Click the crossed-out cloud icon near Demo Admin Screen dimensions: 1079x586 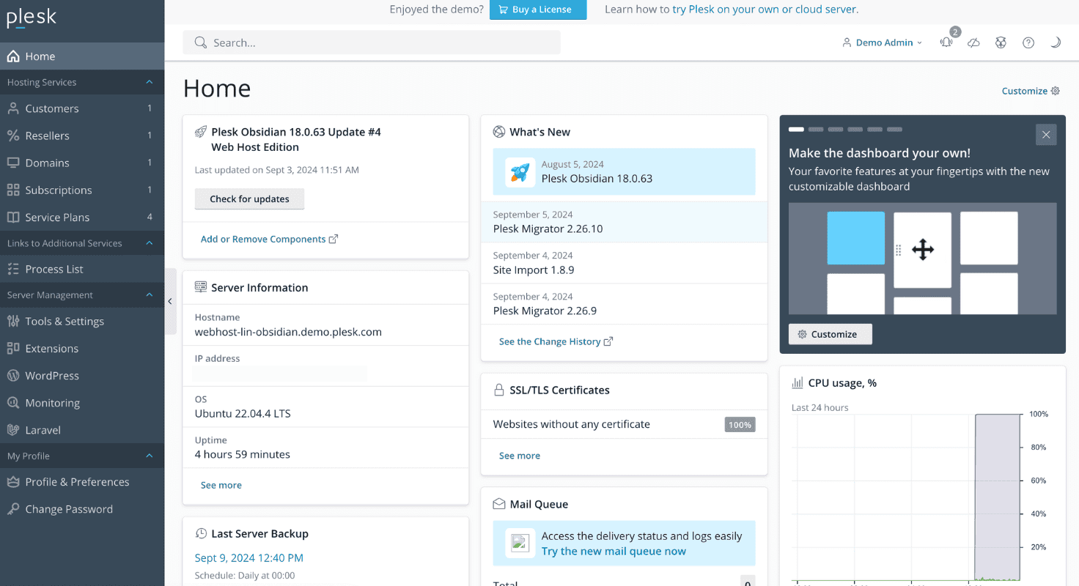973,42
